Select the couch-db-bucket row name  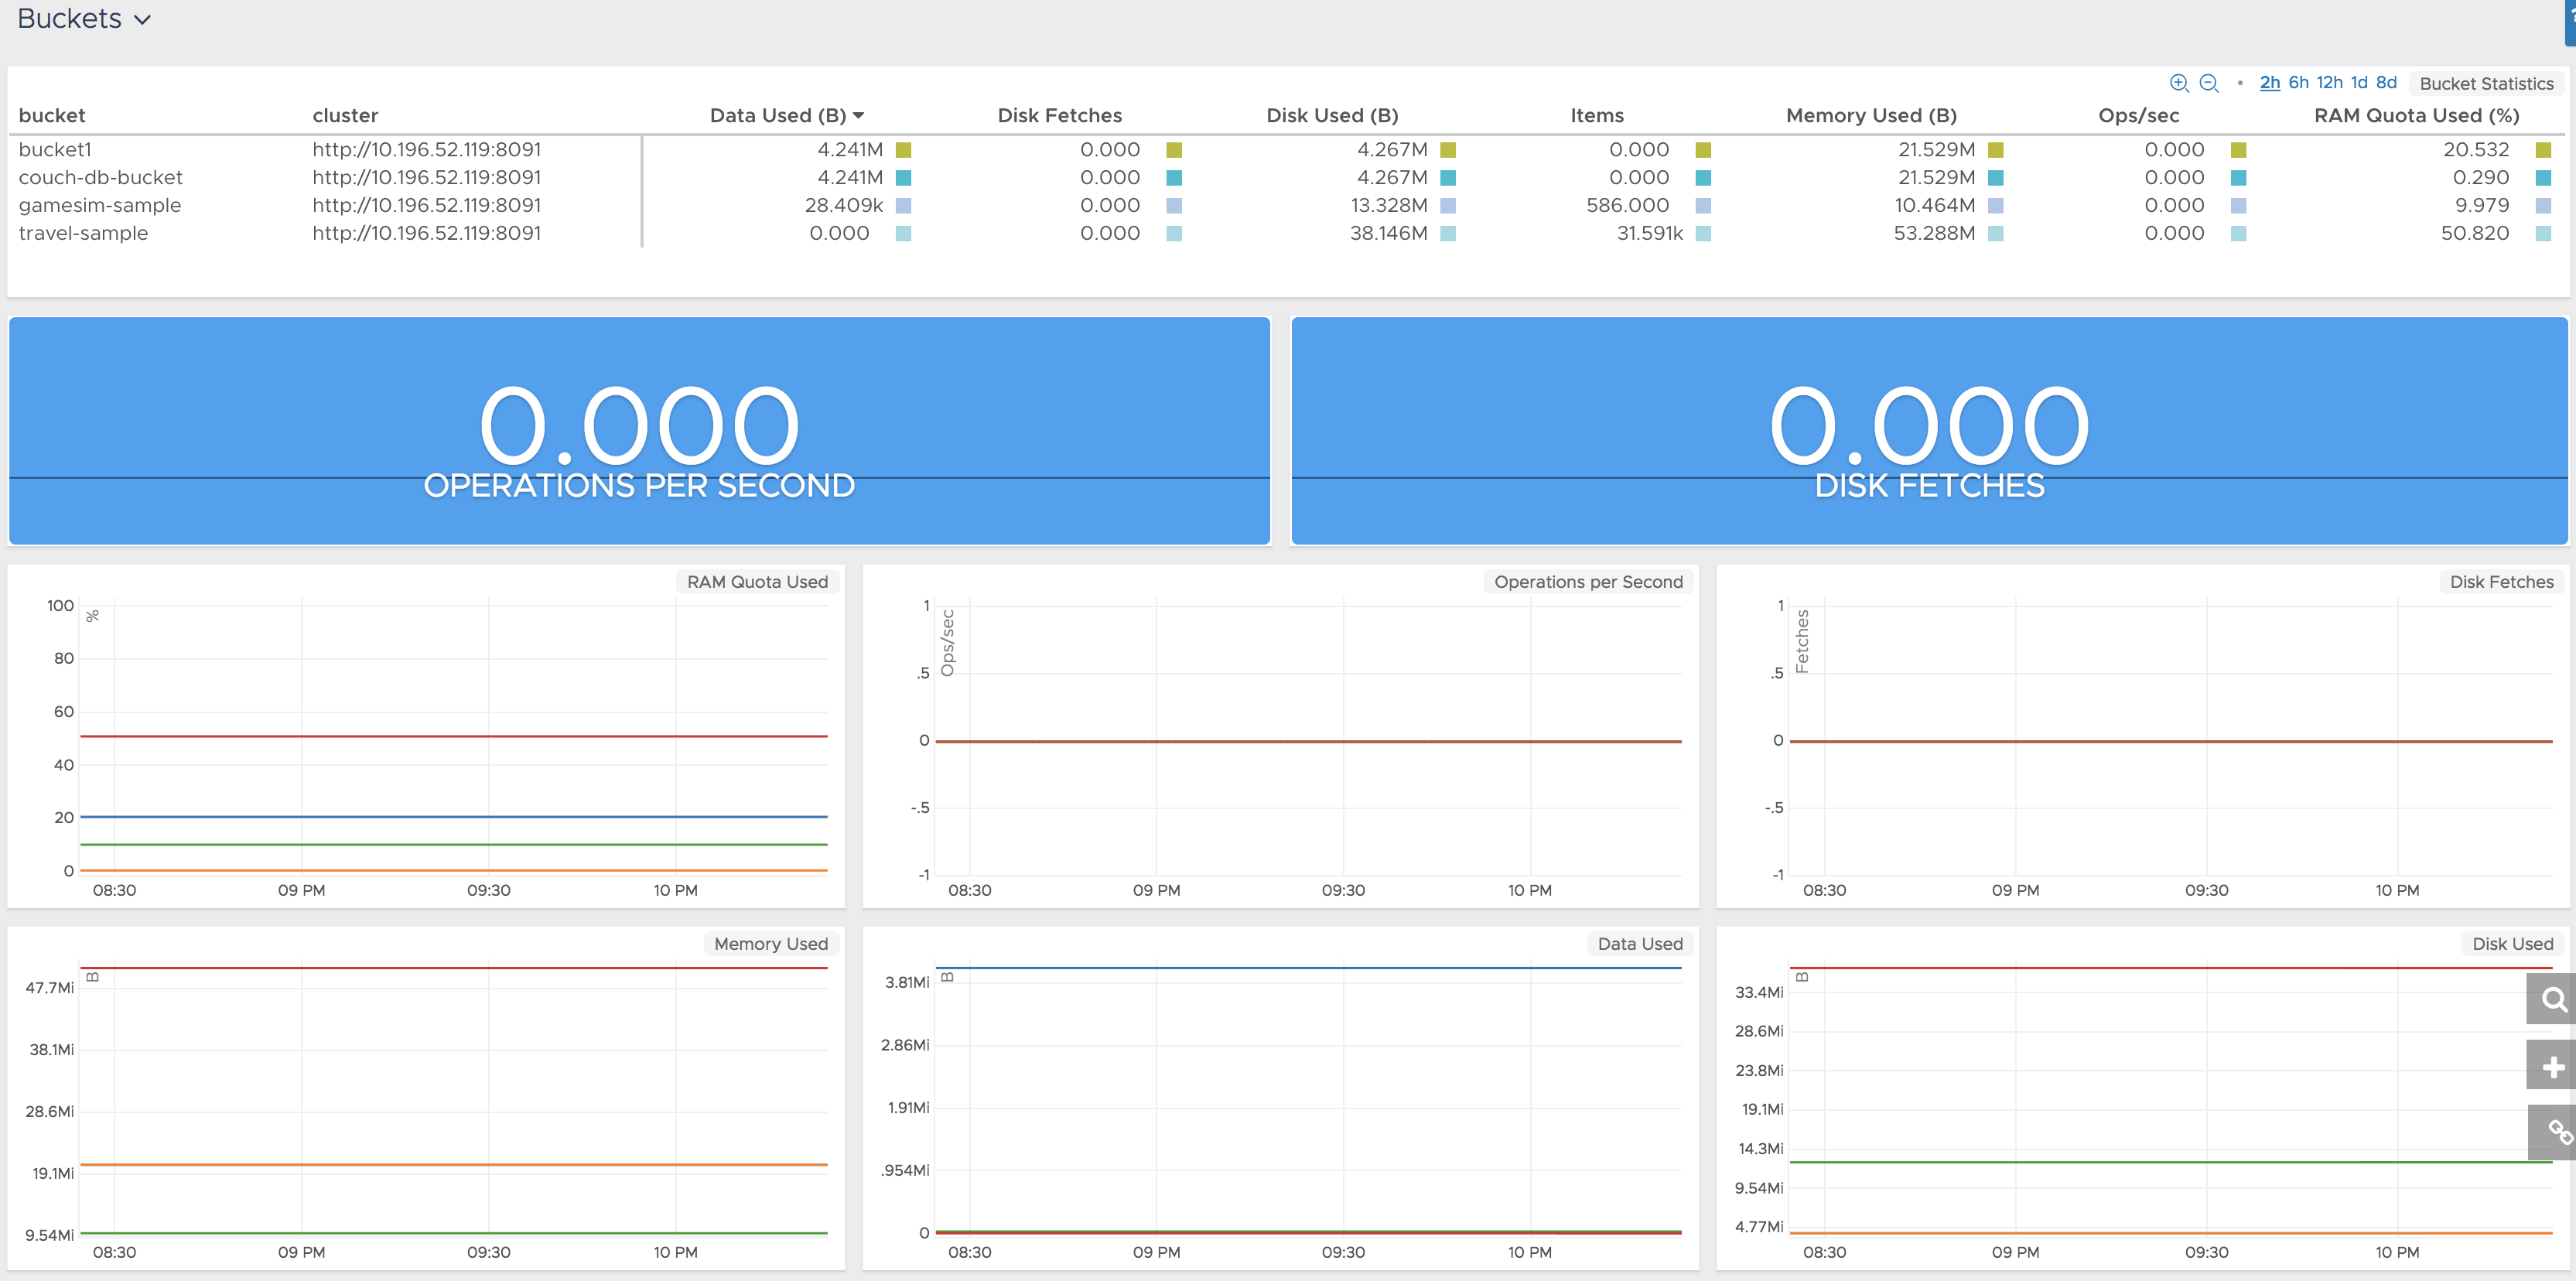click(x=100, y=178)
